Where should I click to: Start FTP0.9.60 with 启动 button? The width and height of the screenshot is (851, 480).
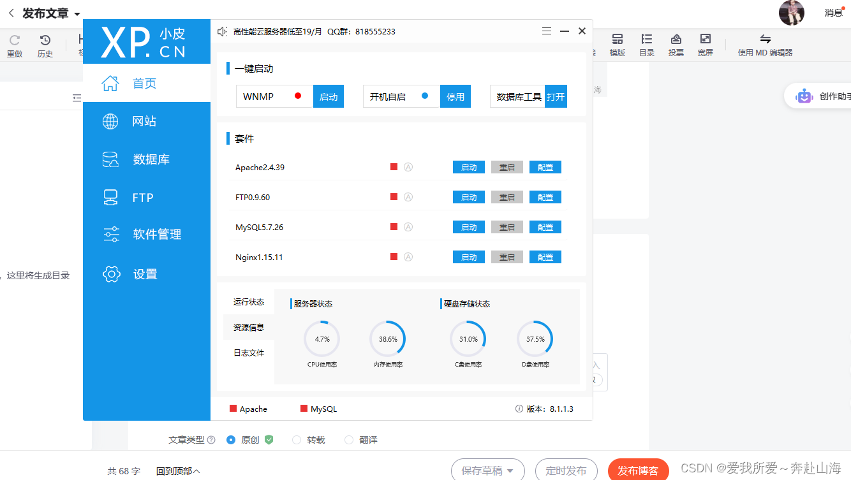point(469,197)
